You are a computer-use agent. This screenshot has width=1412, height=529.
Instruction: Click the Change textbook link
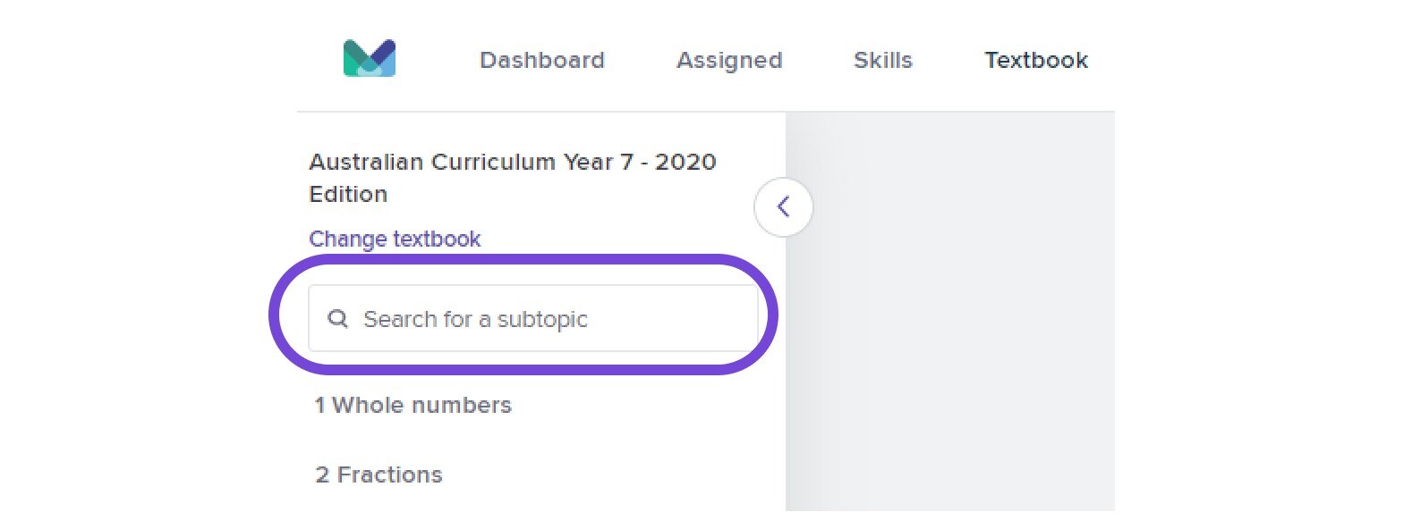pos(395,239)
